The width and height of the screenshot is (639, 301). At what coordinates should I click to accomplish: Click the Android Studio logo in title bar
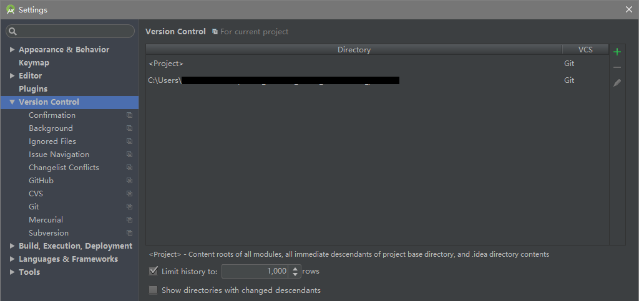coord(10,9)
